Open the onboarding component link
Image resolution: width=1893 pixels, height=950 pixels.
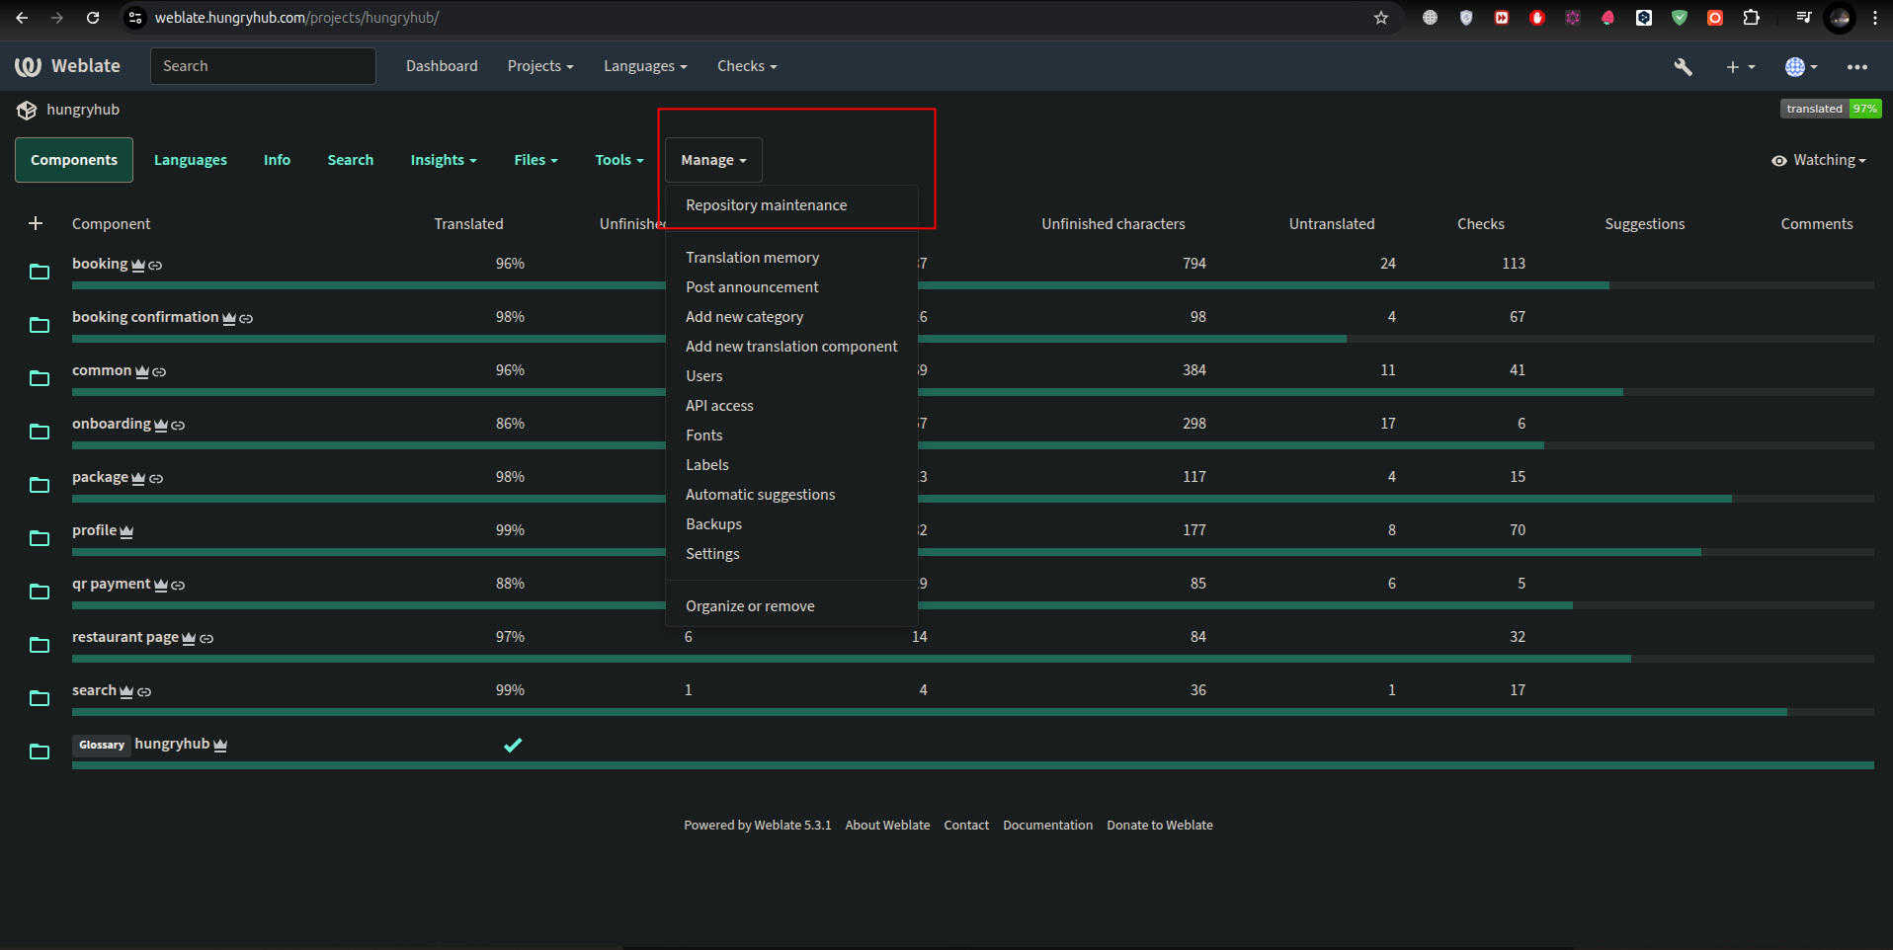111,424
